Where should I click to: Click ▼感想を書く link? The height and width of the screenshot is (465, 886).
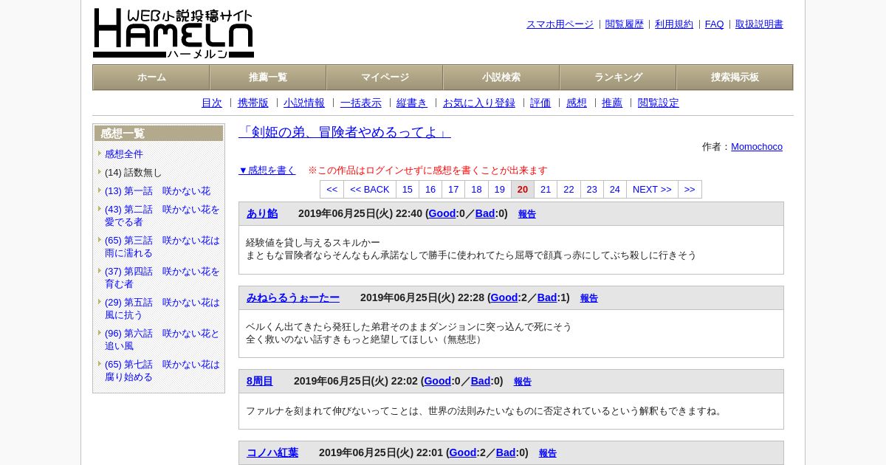(x=267, y=170)
